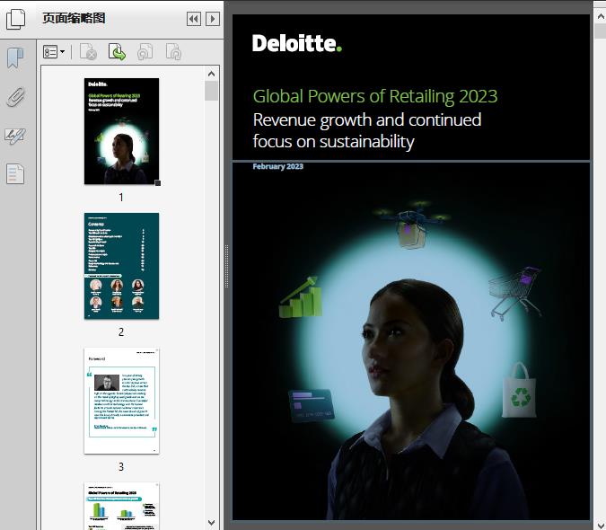This screenshot has width=606, height=530.
Task: Rotate pages counterclockwise icon
Action: click(145, 52)
